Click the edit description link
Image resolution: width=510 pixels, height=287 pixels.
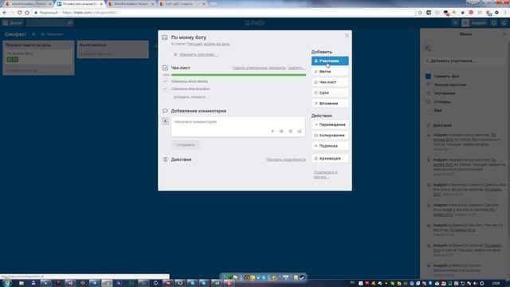(x=198, y=55)
